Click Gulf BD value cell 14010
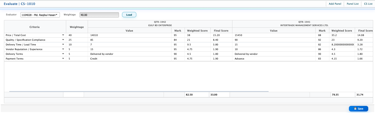The image size is (375, 113). click(x=129, y=35)
